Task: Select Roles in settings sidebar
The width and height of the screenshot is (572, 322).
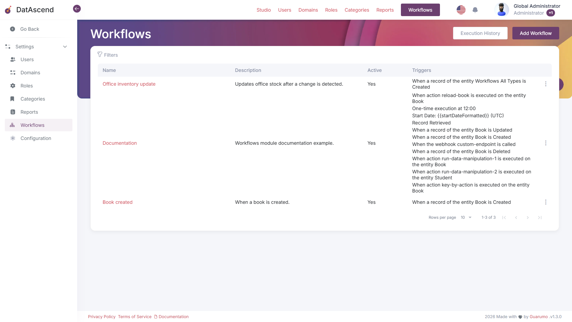Action: 27,86
